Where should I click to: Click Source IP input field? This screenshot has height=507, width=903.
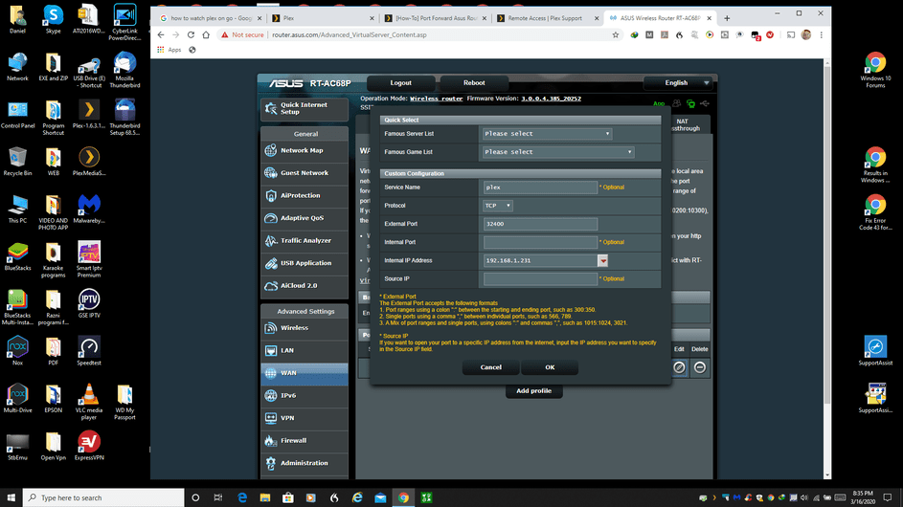(x=540, y=279)
